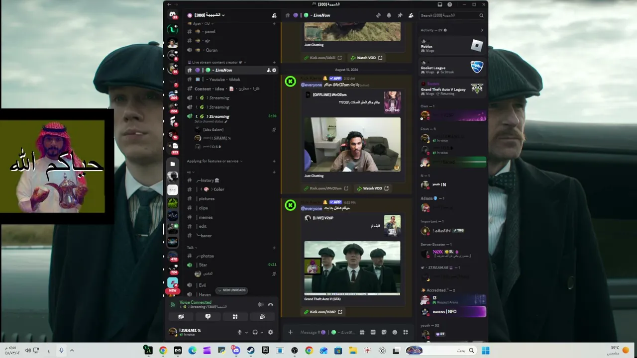Create invite for LiveNow channel
Screen dimensions: 637x358
click(x=269, y=70)
